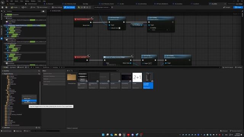Click the add collection icon
The image size is (244, 137).
tap(37, 128)
